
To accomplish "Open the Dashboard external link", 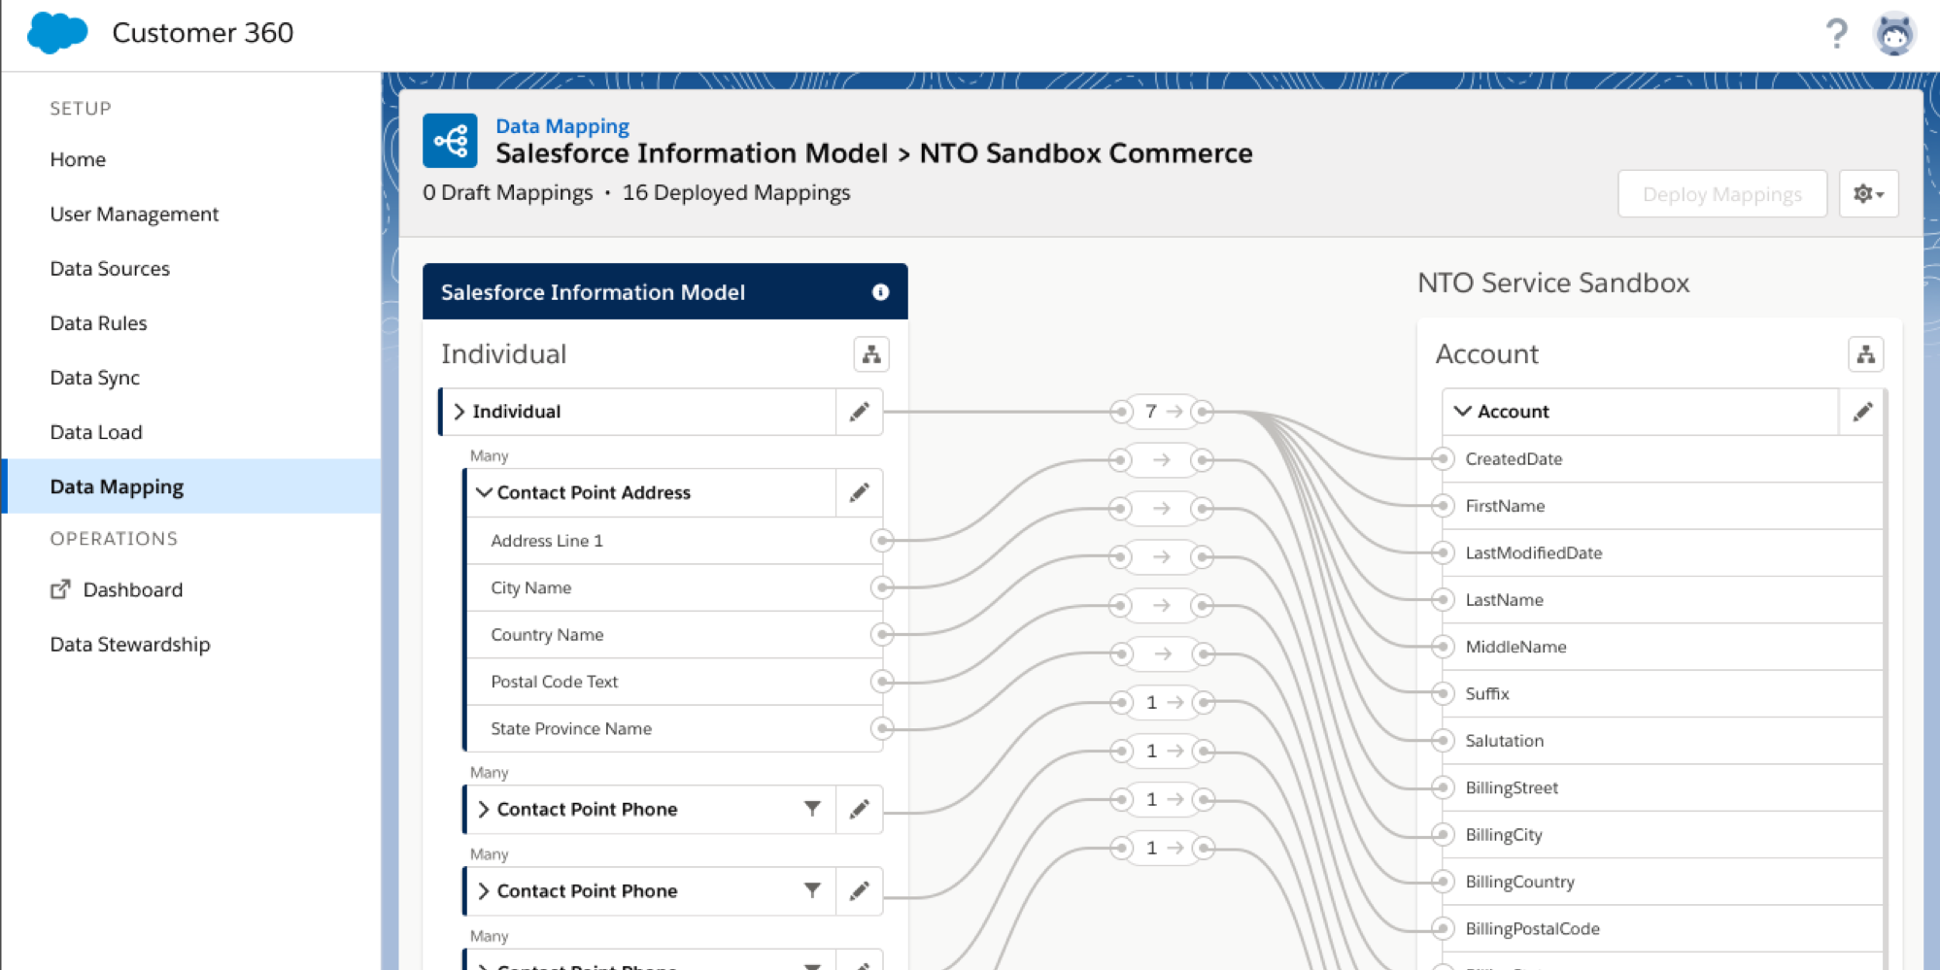I will [132, 589].
